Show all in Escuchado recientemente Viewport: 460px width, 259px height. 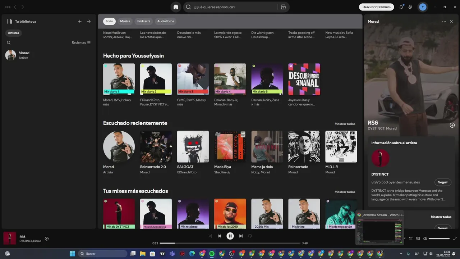tap(345, 124)
